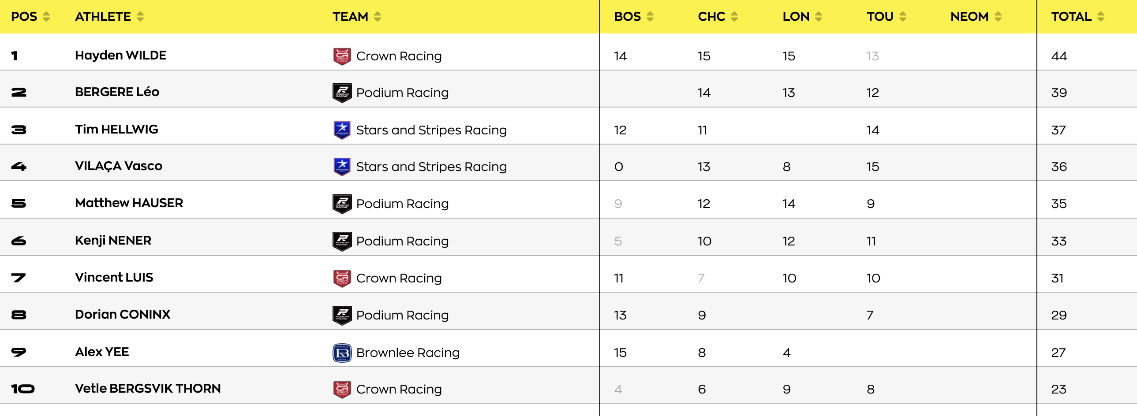The width and height of the screenshot is (1137, 416).
Task: Sort by TOTAL points column
Action: (1101, 17)
